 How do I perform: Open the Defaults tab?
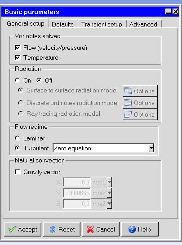(62, 24)
